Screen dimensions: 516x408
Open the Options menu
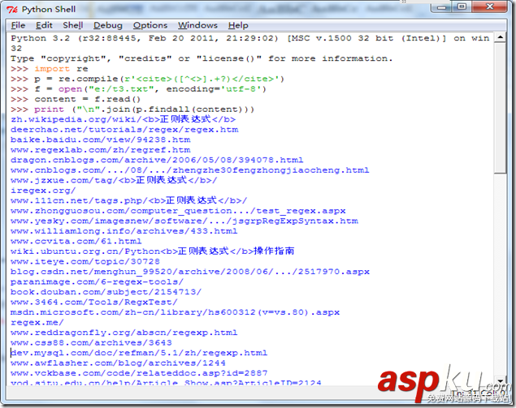150,25
